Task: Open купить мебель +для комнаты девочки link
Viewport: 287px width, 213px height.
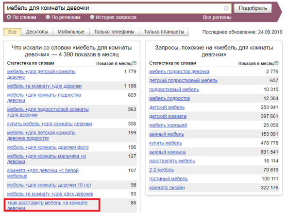Action: 50,124
